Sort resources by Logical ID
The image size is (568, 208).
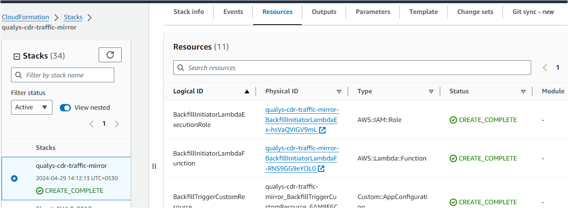click(247, 92)
